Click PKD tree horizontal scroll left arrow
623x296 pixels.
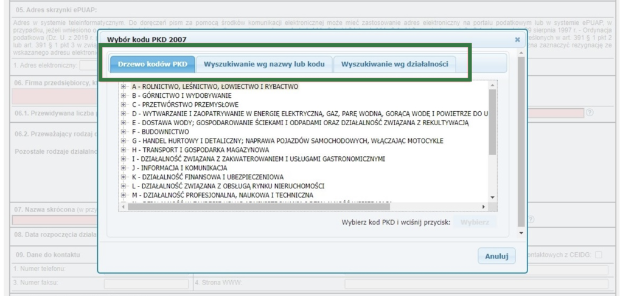point(123,207)
